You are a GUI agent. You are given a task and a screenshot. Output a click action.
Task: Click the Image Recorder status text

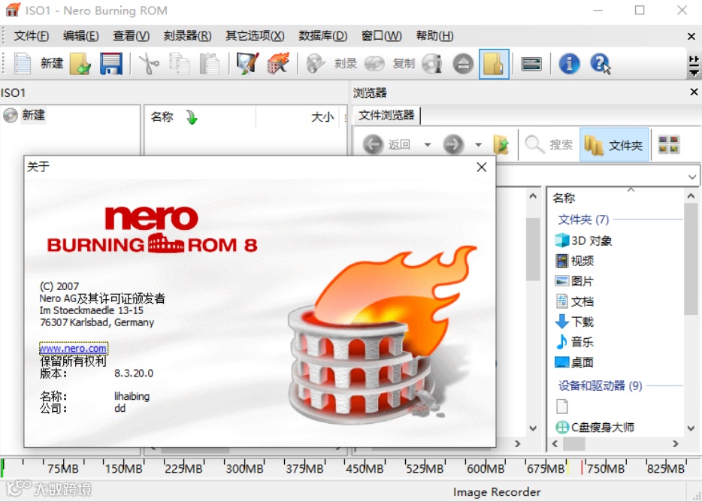click(x=497, y=492)
